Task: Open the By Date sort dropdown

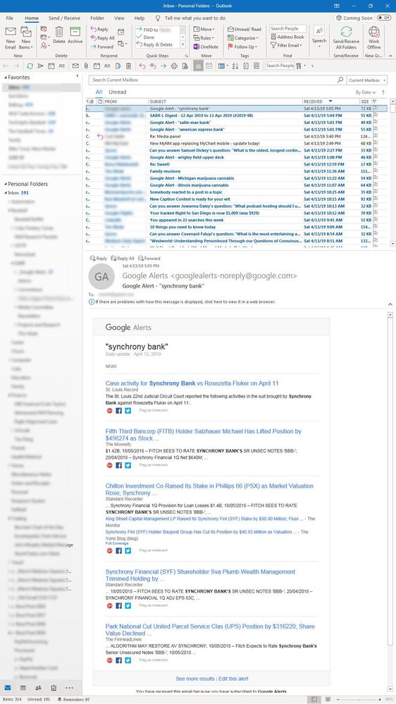Action: pyautogui.click(x=366, y=92)
